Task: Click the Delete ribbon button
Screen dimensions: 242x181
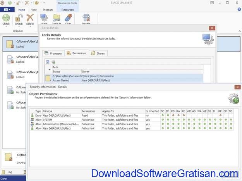Action: (30, 20)
